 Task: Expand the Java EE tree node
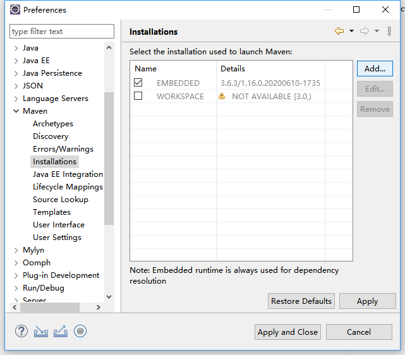[x=16, y=61]
